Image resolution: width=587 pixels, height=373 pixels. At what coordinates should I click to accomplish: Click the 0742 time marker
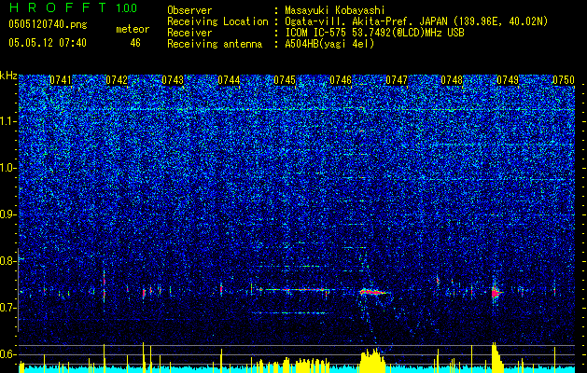coord(117,80)
